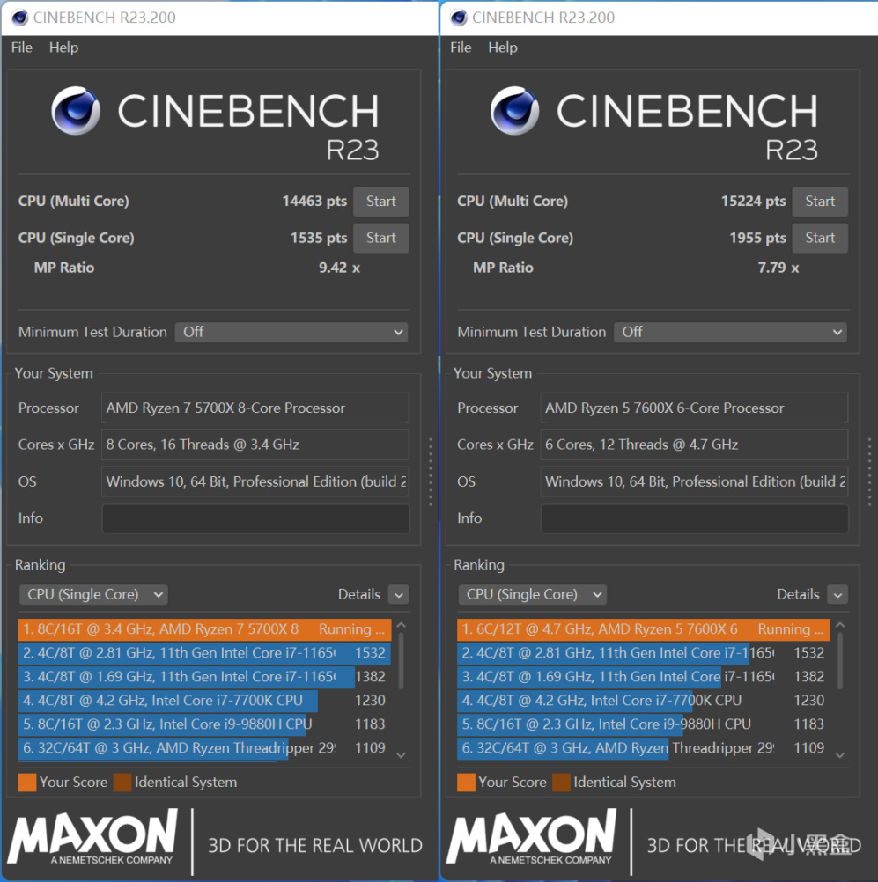Expand Details arrow in right window ranking

(838, 594)
